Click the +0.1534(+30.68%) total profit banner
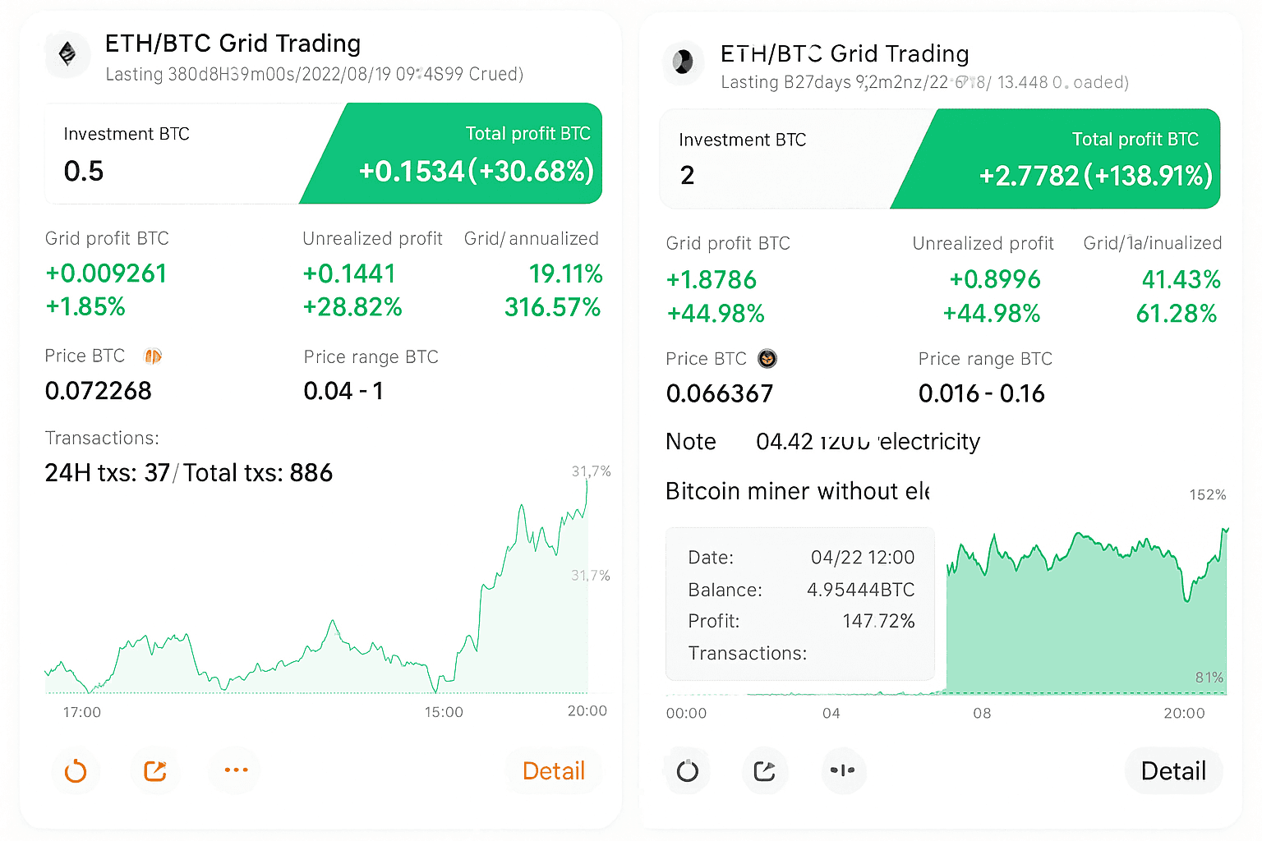 point(451,154)
